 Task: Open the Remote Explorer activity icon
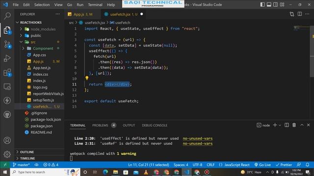point(7,87)
